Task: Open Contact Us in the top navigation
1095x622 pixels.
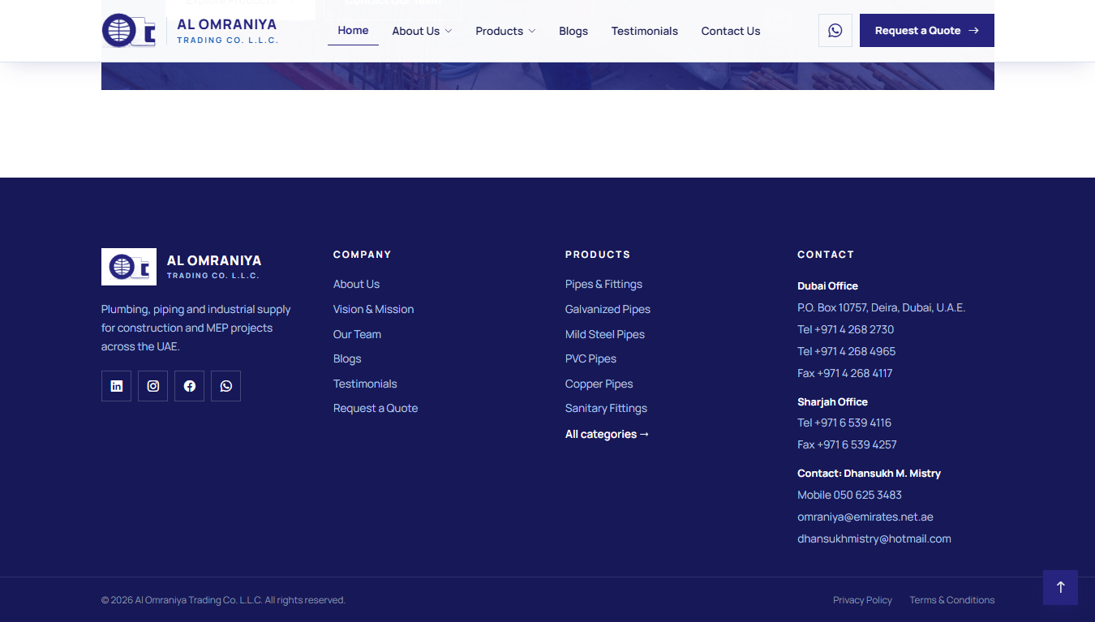Action: (731, 31)
